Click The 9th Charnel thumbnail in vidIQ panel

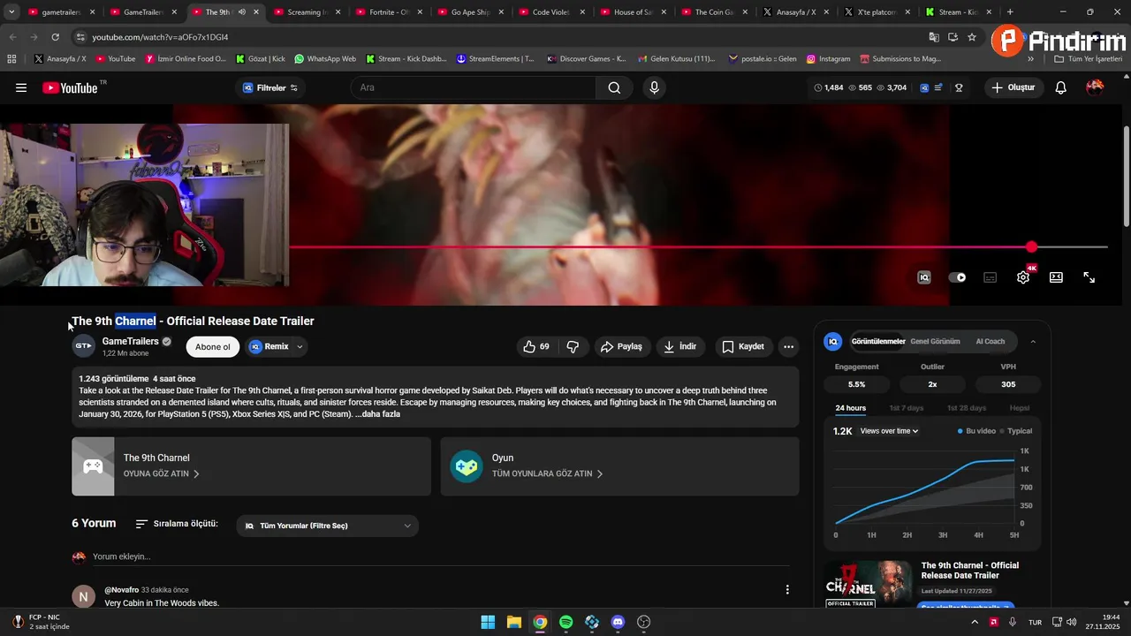pos(869,583)
